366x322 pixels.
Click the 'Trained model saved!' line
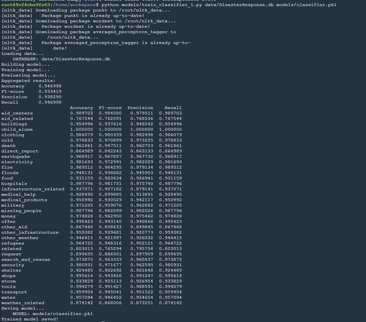pyautogui.click(x=30, y=319)
